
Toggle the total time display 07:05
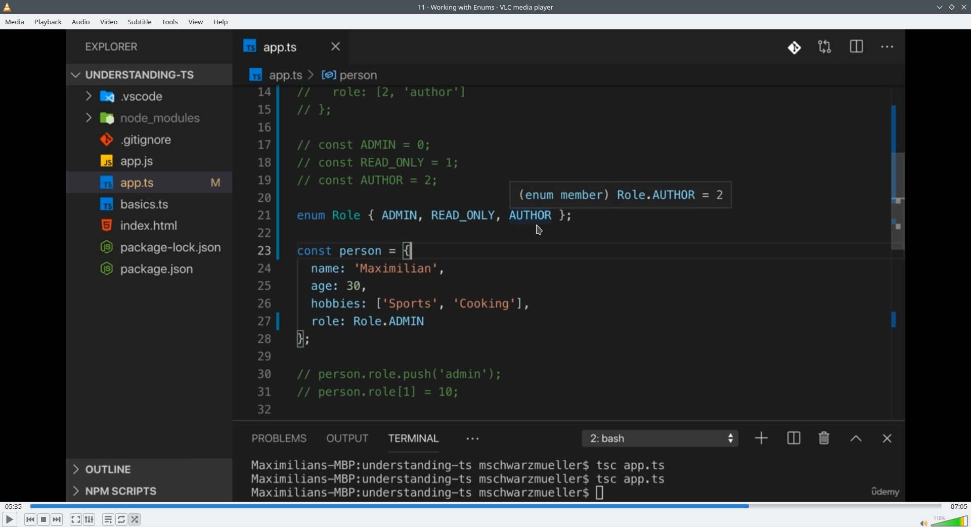click(x=958, y=506)
